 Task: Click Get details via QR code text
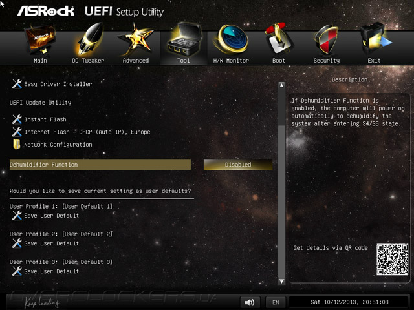(x=331, y=248)
